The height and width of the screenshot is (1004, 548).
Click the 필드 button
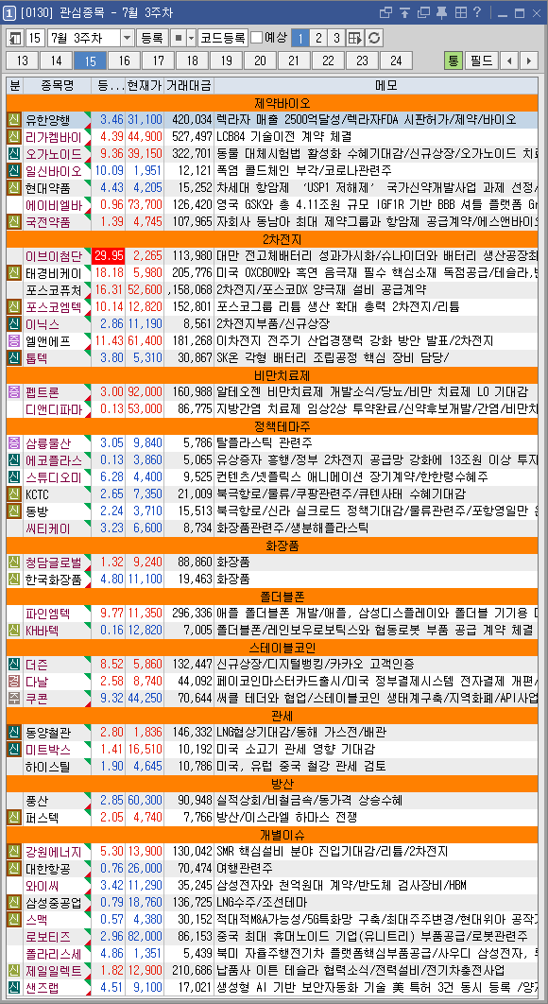tap(482, 61)
